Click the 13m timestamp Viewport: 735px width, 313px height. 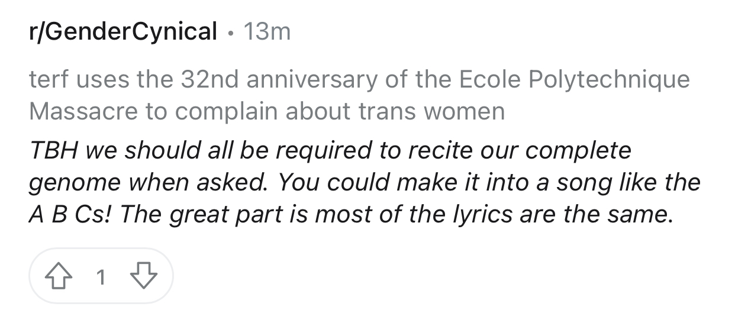tap(267, 31)
